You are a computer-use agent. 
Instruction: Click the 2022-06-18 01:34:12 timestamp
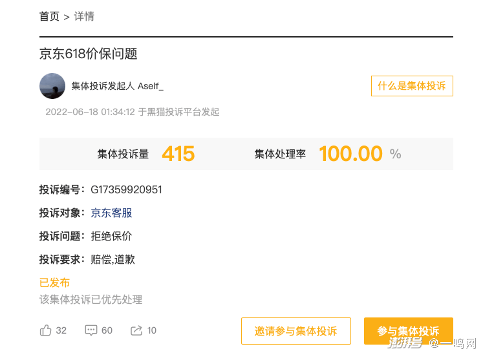coord(90,112)
